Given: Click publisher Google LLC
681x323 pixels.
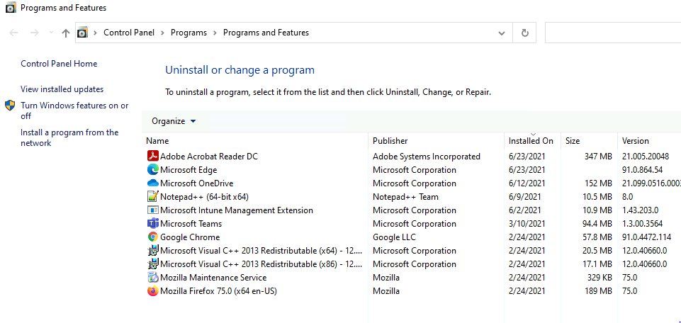Looking at the screenshot, I should tap(394, 237).
